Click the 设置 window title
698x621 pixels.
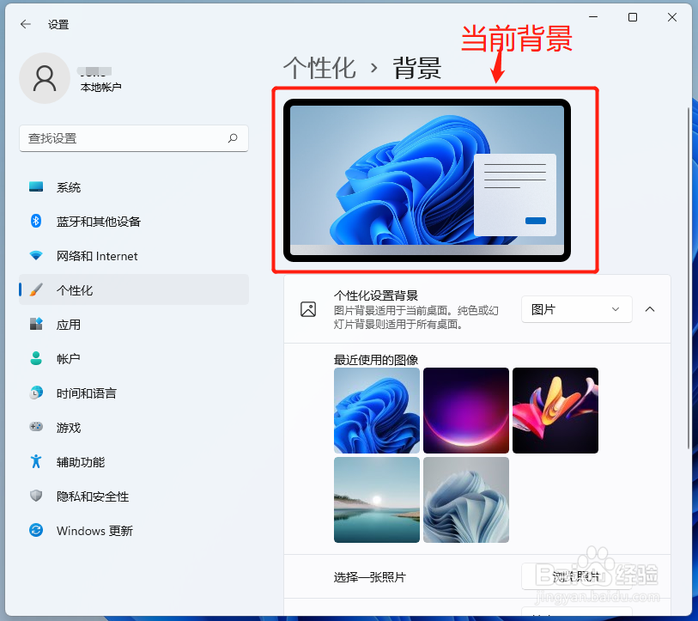58,25
